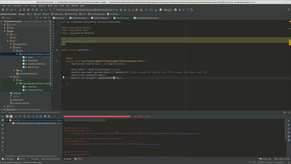Open Help question mark icon in main toolbar

(x=188, y=10)
